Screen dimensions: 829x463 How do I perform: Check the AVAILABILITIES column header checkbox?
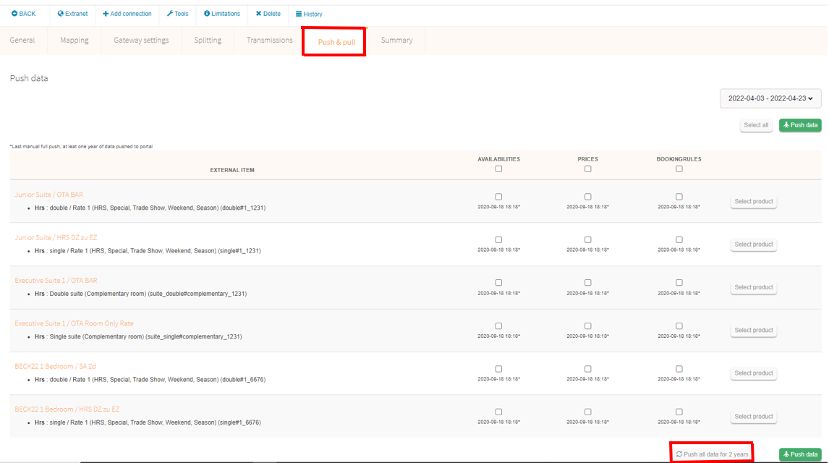498,169
